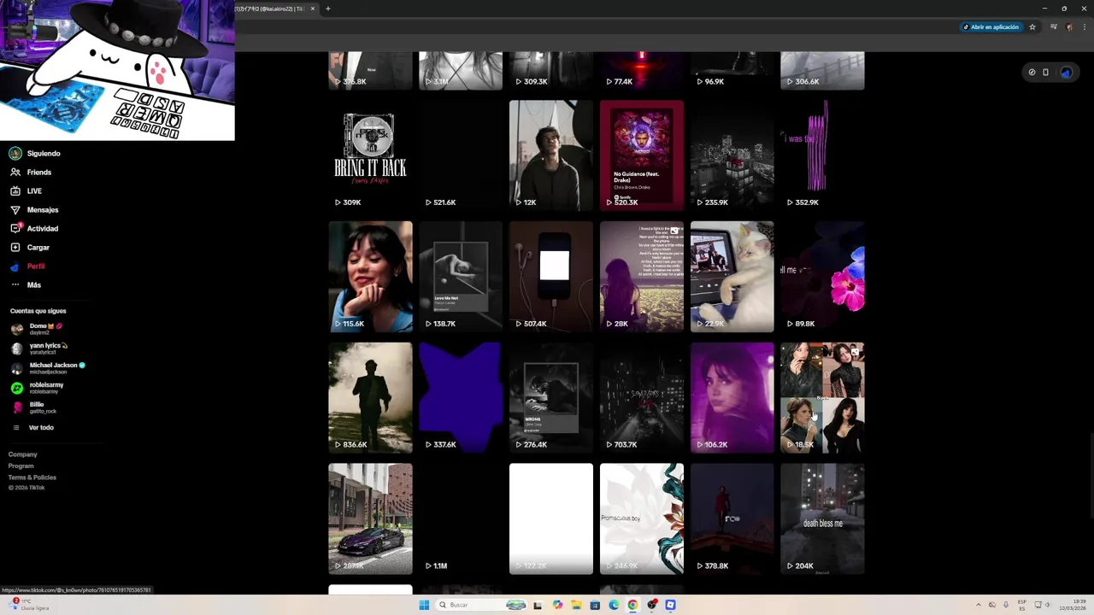Click the Mensajes menu label
Screen dimensions: 1094x615
coord(43,210)
